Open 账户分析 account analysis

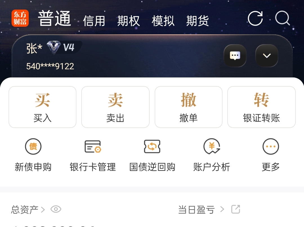pos(212,155)
